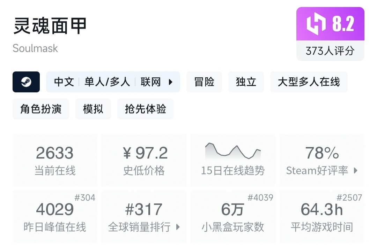Tap the 8.2 score badge
The image size is (377, 248).
coord(343,24)
